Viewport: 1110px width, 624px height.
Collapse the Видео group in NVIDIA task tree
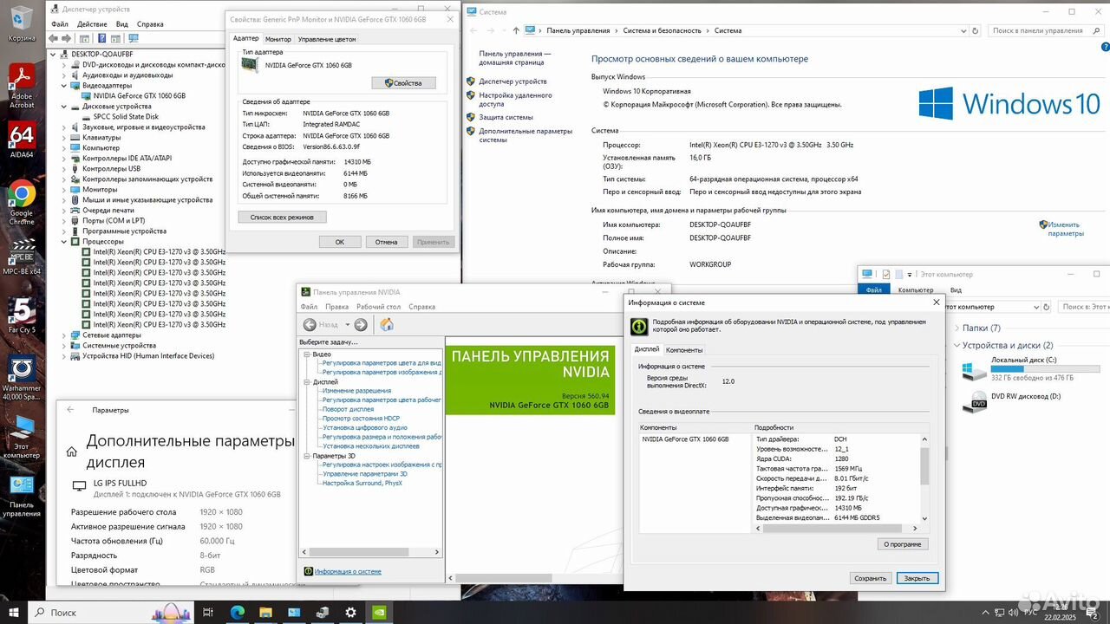[306, 354]
